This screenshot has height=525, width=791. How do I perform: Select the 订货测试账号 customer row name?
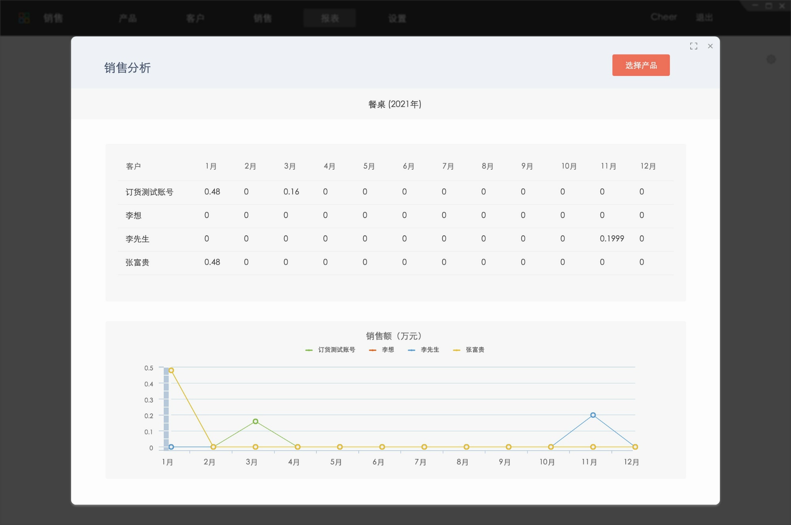click(149, 192)
